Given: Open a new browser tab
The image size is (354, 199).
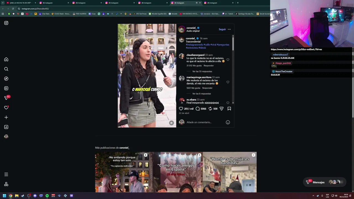Looking at the screenshot, I should click(x=238, y=3).
